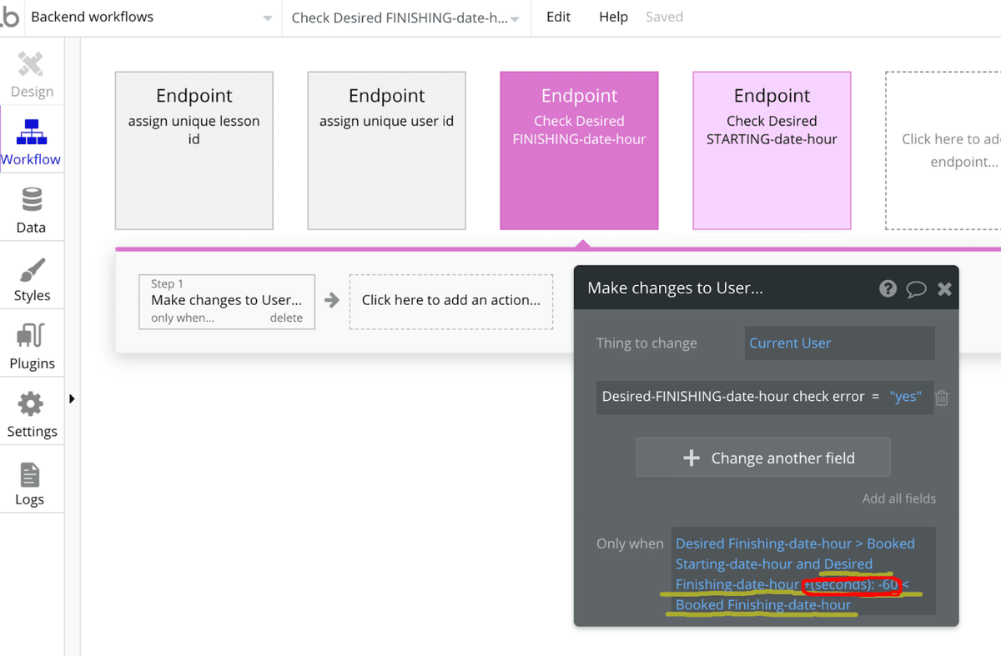Select the Check Desired FINISHING-date-hour endpoint

579,151
